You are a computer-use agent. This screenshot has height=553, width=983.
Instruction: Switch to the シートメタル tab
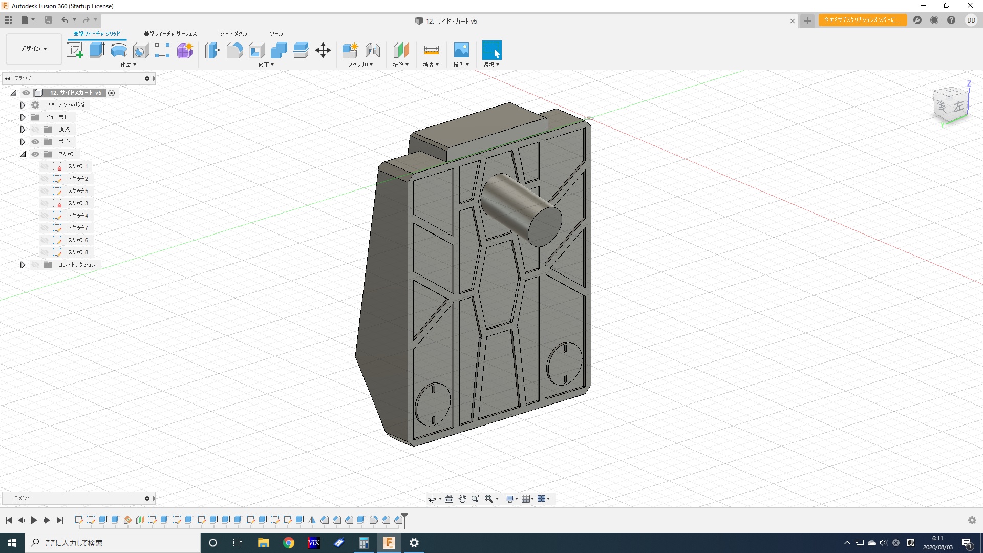click(x=233, y=34)
